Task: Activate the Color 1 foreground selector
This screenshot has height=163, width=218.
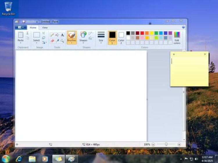Action: (112, 37)
